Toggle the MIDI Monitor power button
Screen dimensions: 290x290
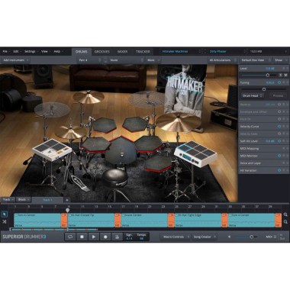click(279, 156)
